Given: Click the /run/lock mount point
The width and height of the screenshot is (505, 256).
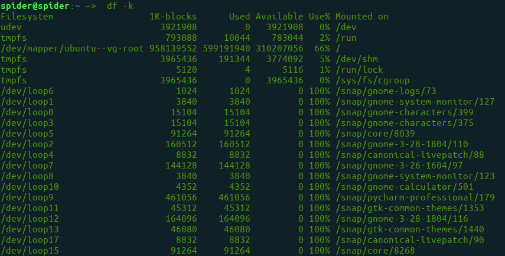Looking at the screenshot, I should pos(359,70).
